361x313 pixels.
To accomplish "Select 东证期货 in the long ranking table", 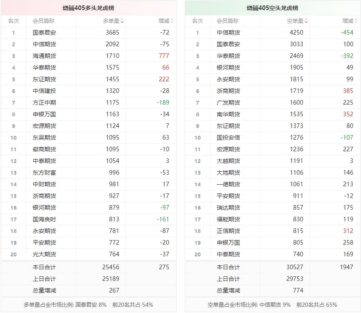I will coord(44,80).
